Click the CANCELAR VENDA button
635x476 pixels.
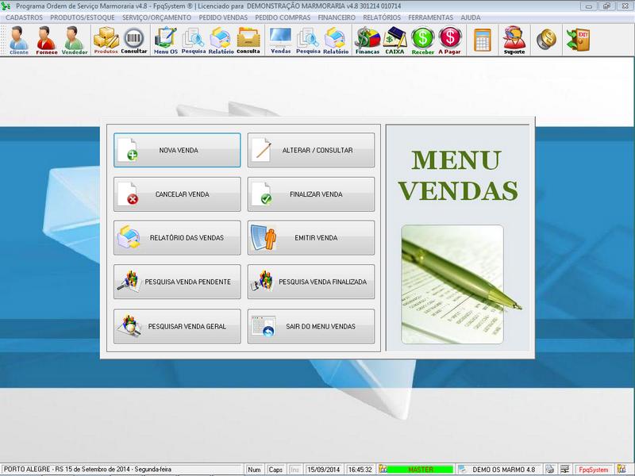(x=177, y=194)
